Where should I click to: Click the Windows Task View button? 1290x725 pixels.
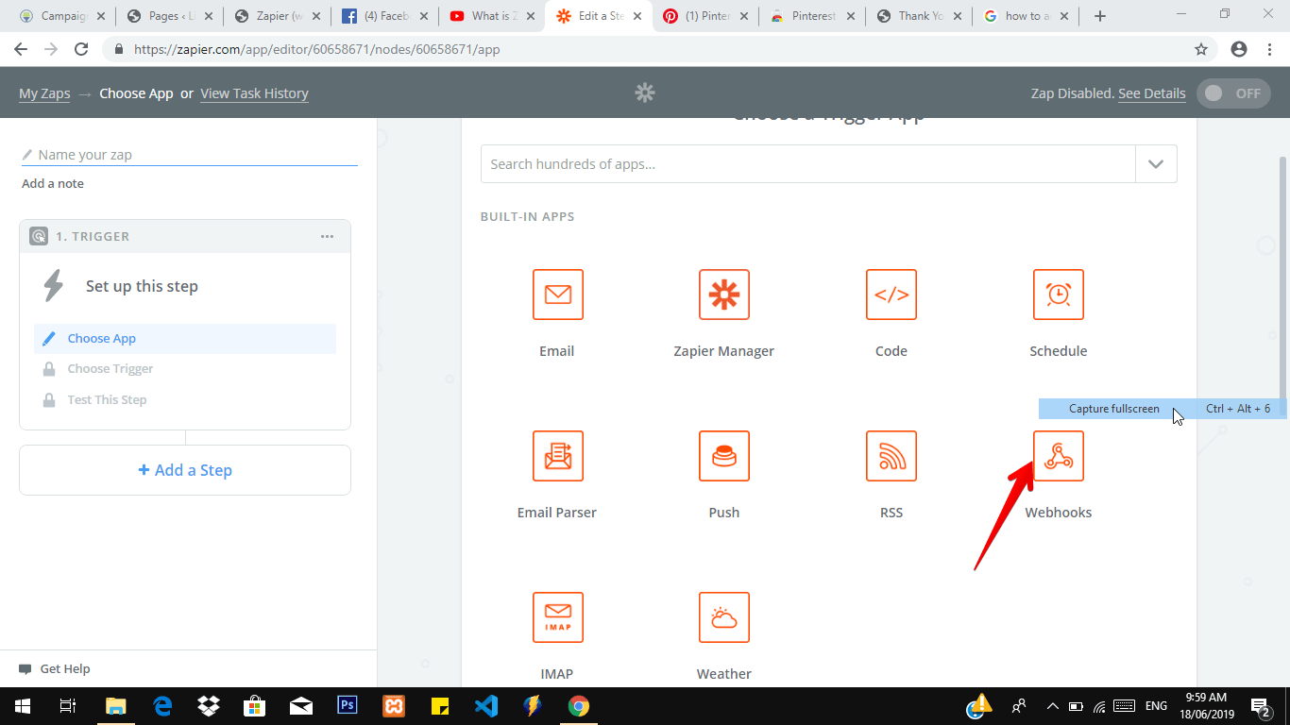point(68,706)
